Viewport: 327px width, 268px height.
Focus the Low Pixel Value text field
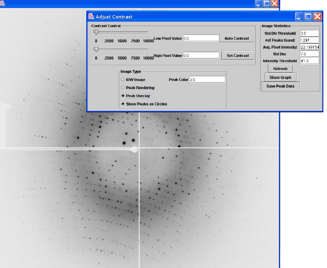pos(200,38)
